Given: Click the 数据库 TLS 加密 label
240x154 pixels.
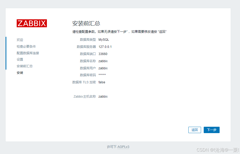Looking at the screenshot, I should coord(84,82).
